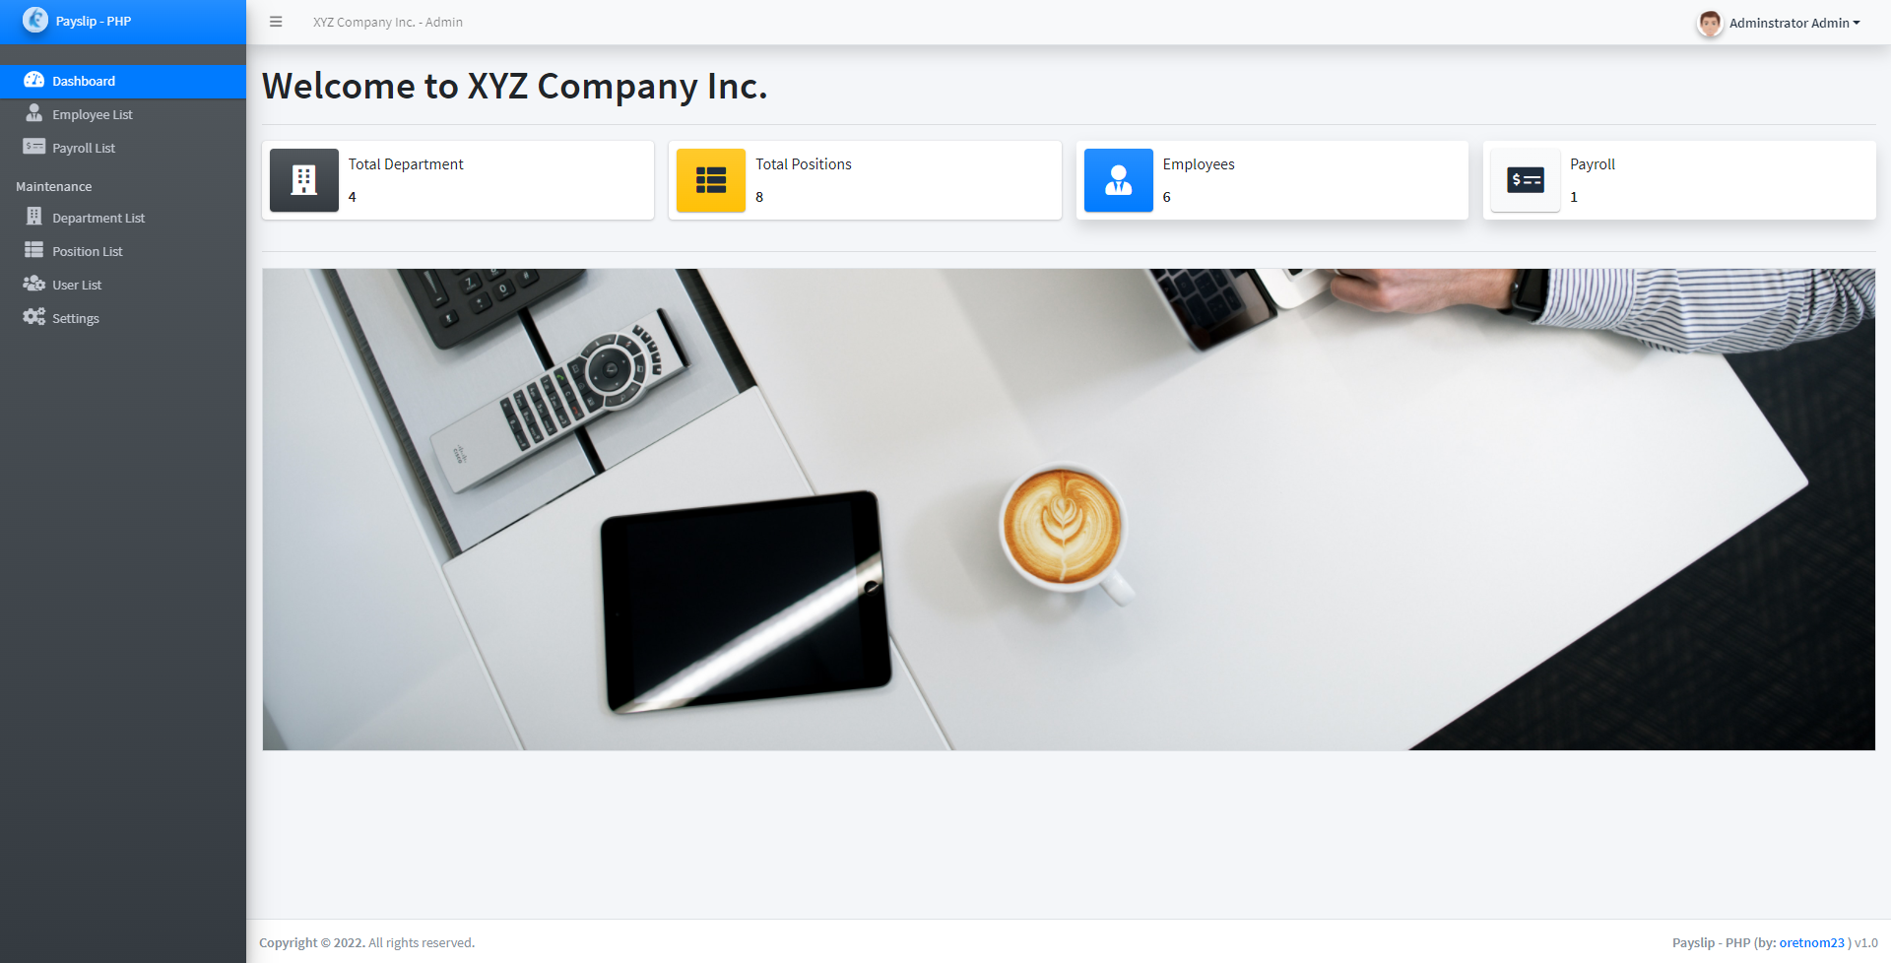Toggle the sidebar with hamburger icon
This screenshot has width=1891, height=963.
pyautogui.click(x=276, y=22)
